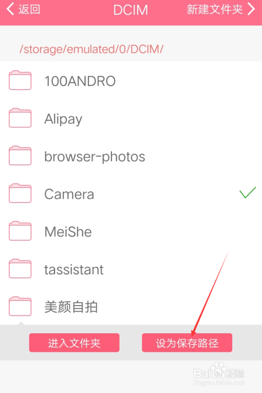The height and width of the screenshot is (393, 262).
Task: Click the /storage/emulated/0/DCIM/ path text
Action: click(91, 49)
